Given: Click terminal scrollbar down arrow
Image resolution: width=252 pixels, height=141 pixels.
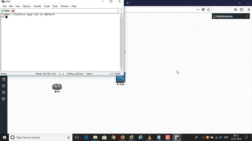Looking at the screenshot, I should pyautogui.click(x=121, y=69).
